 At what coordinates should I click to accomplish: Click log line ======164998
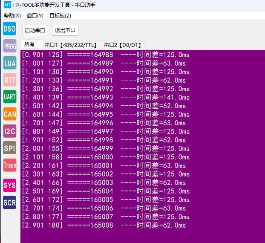(104, 140)
